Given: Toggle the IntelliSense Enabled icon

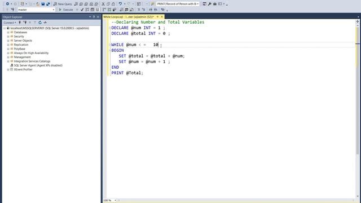Looking at the screenshot, I should coord(97,10).
